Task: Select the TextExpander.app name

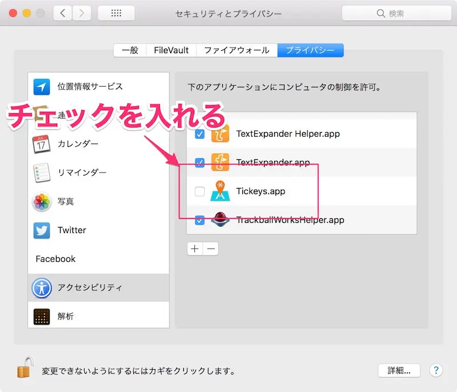Action: (x=273, y=162)
